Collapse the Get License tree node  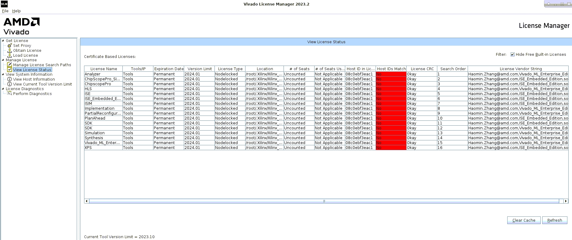[3, 40]
